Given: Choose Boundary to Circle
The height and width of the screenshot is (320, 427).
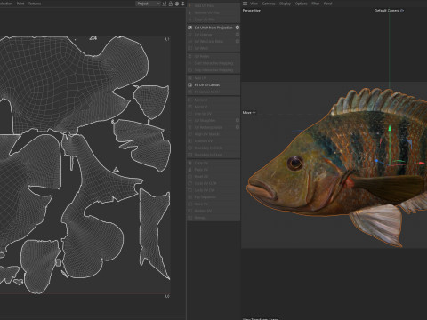Looking at the screenshot, I should 213,148.
